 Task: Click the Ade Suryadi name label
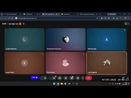click(x=92, y=49)
